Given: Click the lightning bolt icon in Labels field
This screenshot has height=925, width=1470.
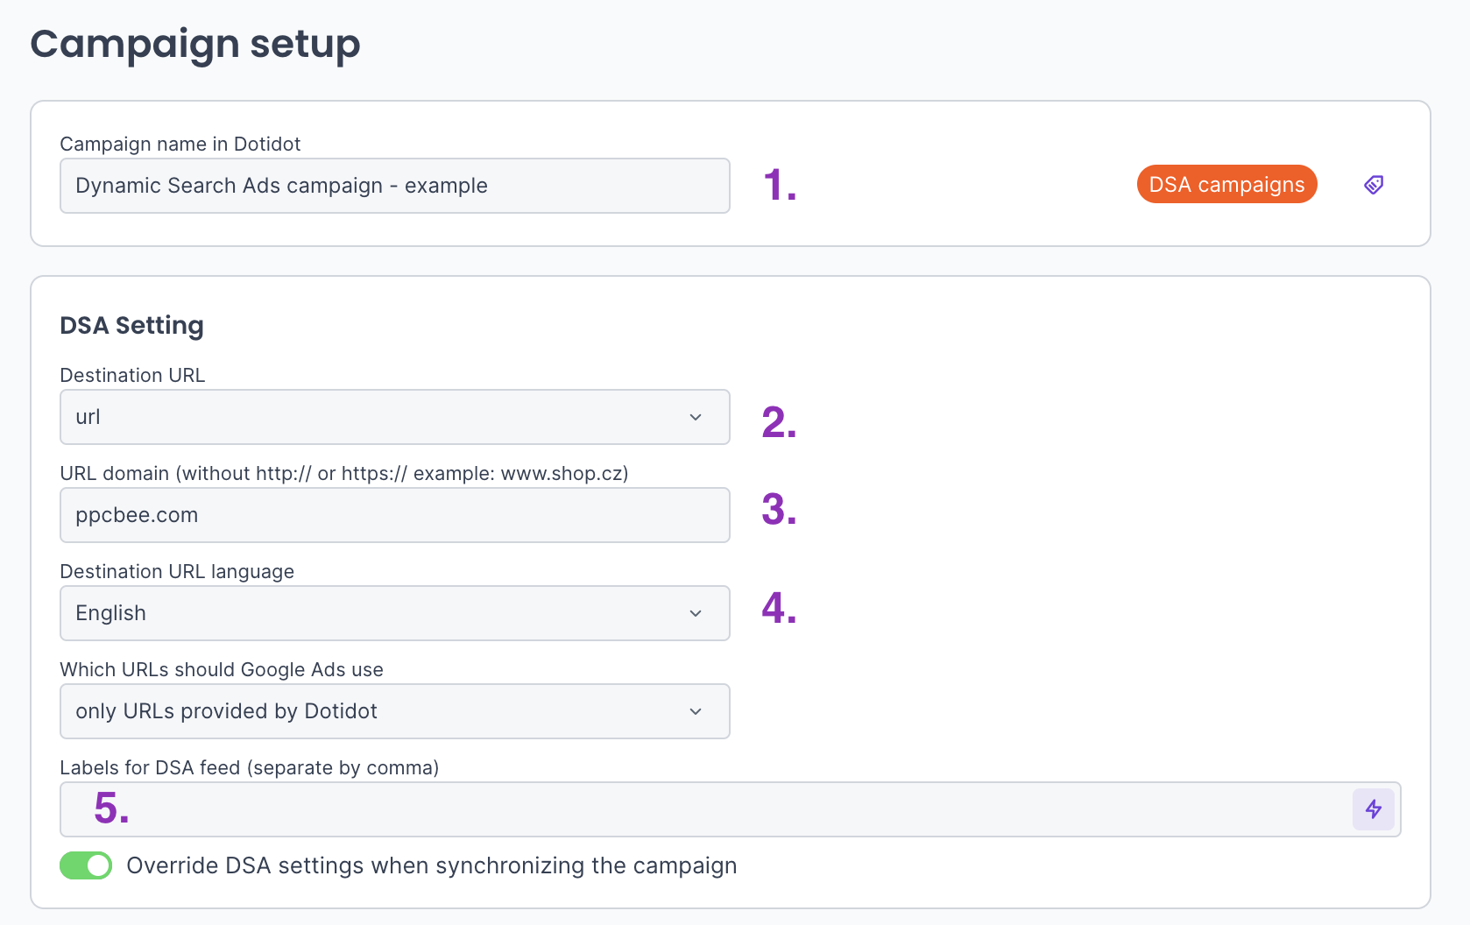Looking at the screenshot, I should pyautogui.click(x=1373, y=809).
